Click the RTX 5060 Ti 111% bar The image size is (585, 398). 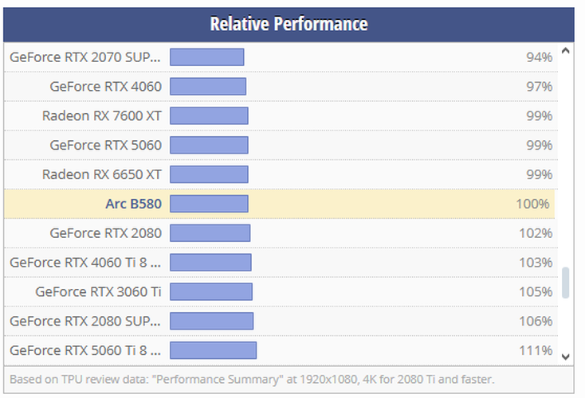coord(213,350)
